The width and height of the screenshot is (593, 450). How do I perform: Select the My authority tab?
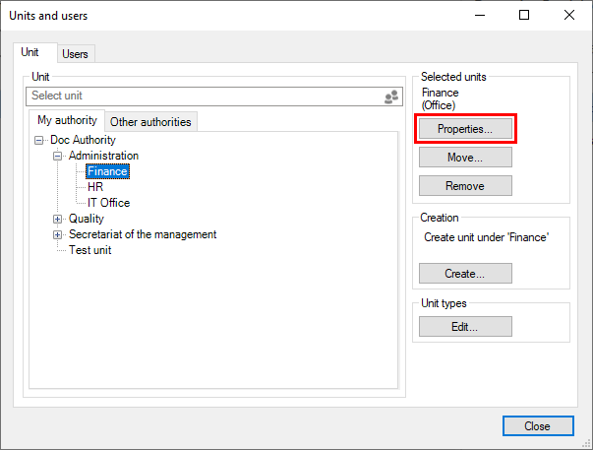click(67, 121)
